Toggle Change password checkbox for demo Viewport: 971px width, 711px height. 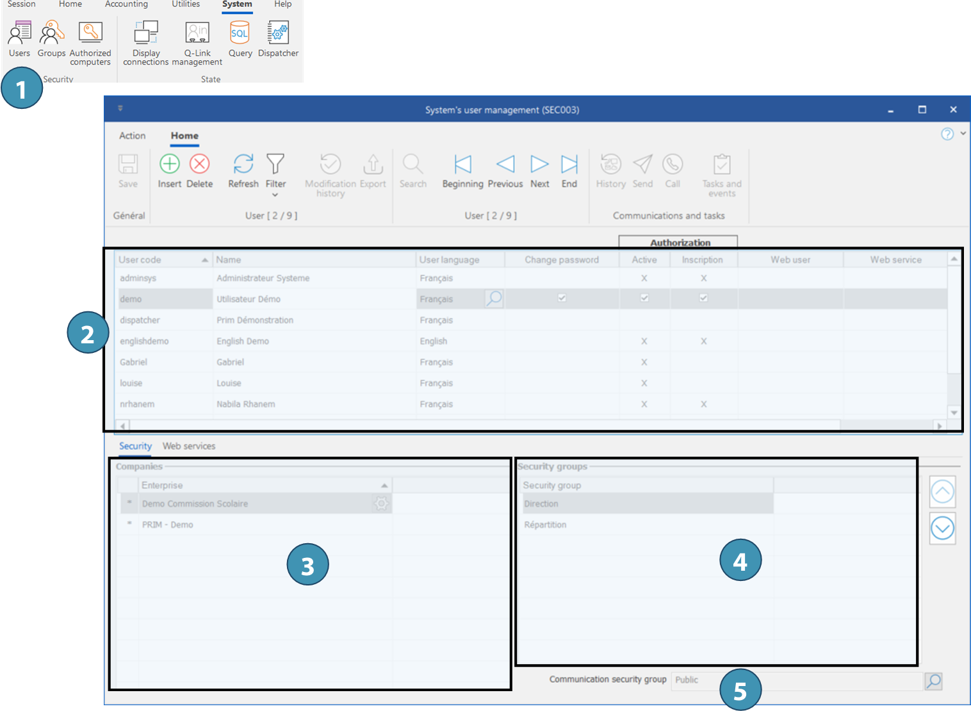coord(562,298)
